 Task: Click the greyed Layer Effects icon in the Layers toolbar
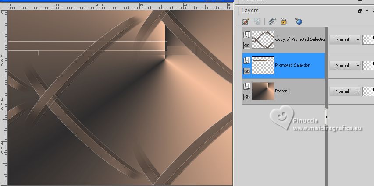[257, 21]
